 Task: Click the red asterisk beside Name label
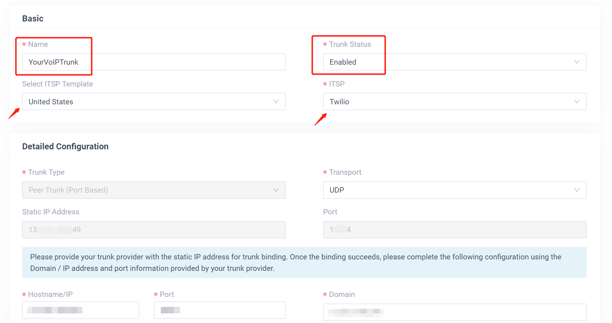pos(24,44)
